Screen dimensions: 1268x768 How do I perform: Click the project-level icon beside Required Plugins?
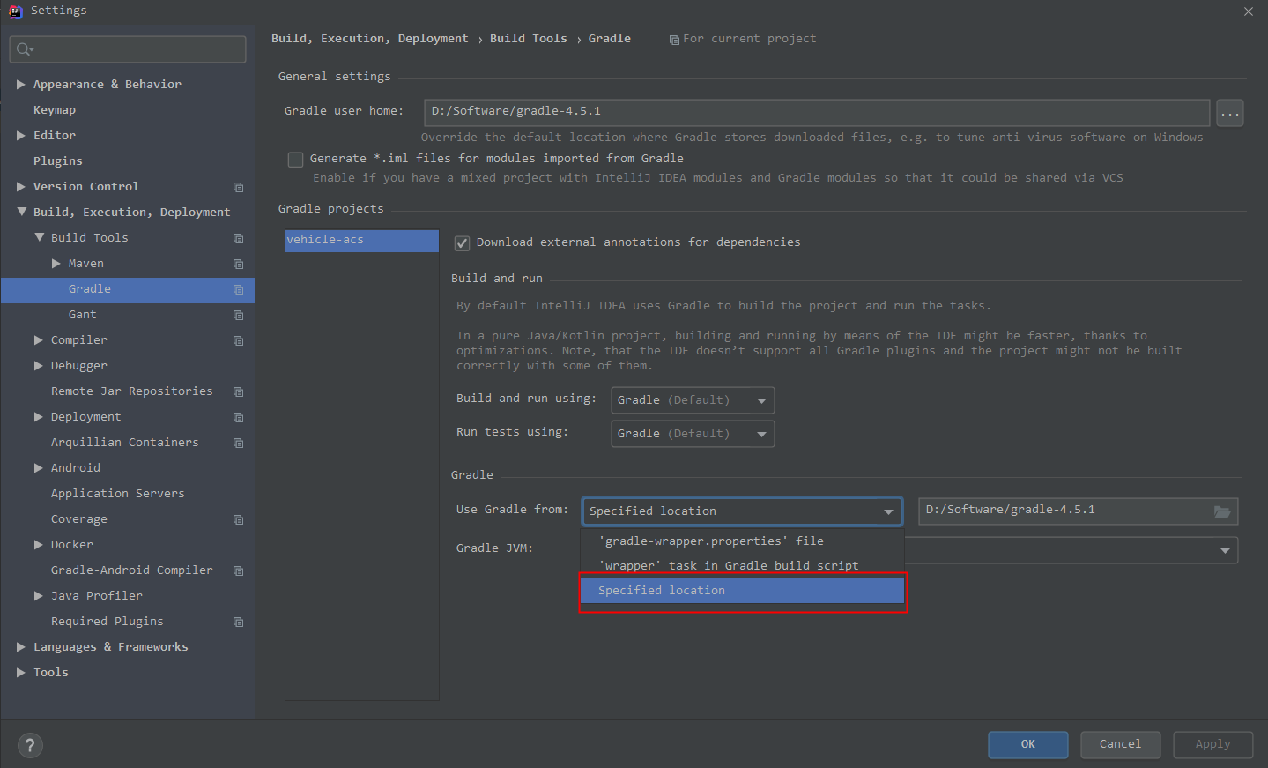[238, 622]
